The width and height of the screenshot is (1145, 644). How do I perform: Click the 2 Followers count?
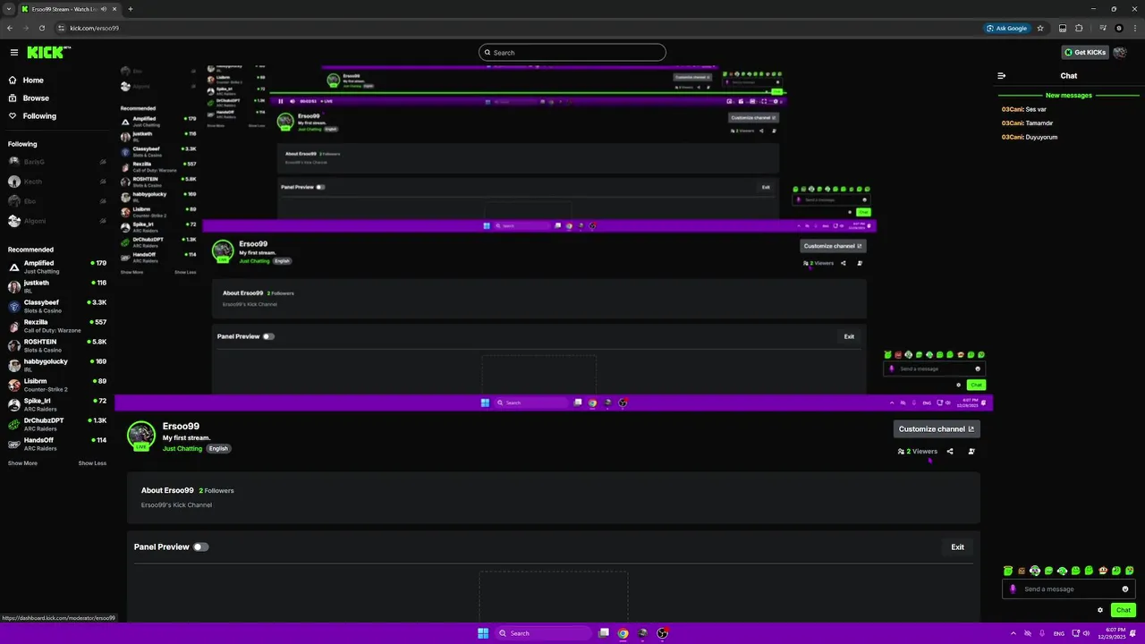point(216,491)
